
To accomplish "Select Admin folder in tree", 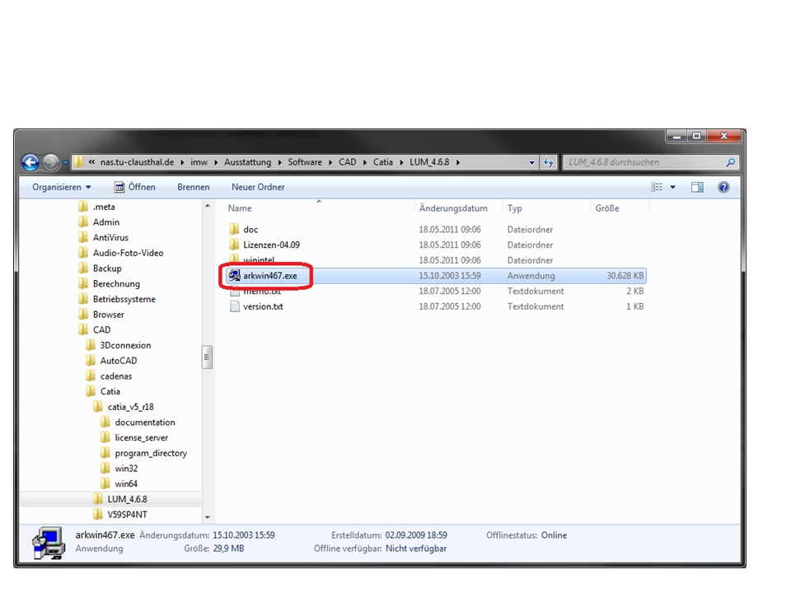I will (106, 222).
